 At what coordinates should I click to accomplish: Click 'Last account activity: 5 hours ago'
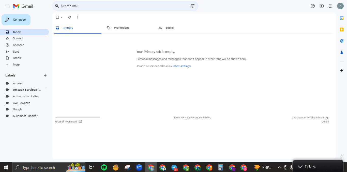[x=311, y=118]
